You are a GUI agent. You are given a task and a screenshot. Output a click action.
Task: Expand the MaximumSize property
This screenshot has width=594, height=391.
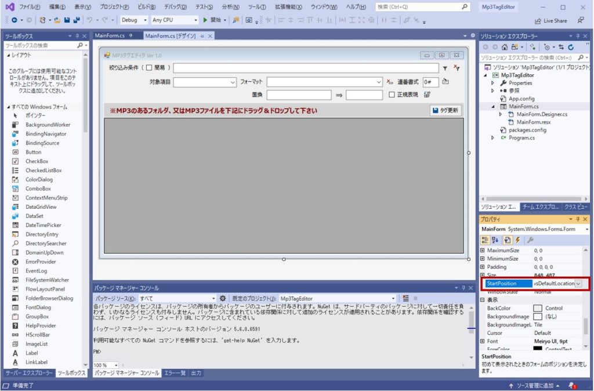click(x=482, y=251)
